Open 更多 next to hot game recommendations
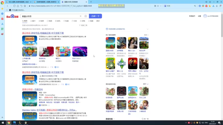This screenshot has height=125, width=223. (146, 35)
